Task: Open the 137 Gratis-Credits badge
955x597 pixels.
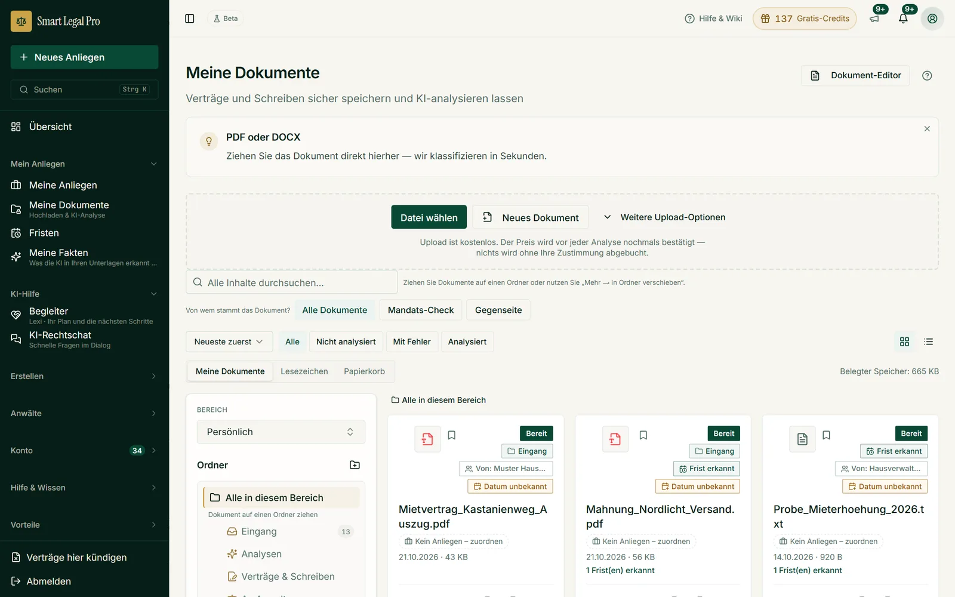Action: coord(805,19)
